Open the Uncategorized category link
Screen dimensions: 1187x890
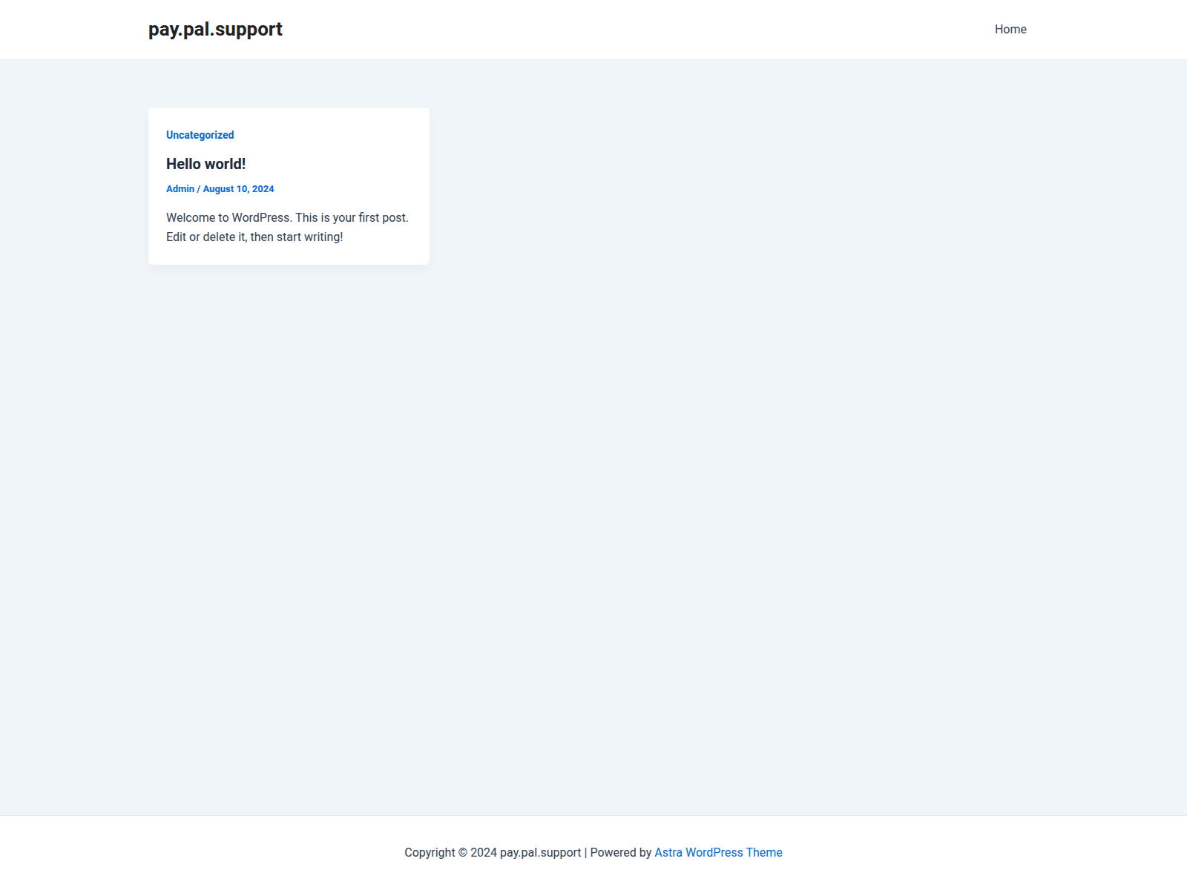[200, 135]
